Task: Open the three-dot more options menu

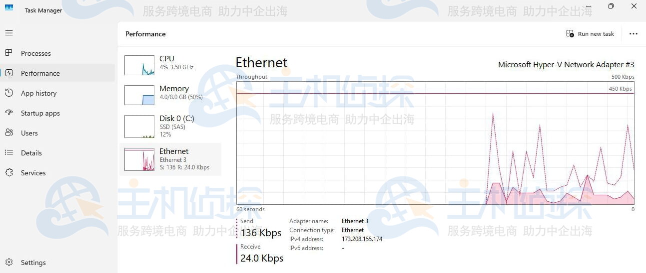Action: [633, 34]
